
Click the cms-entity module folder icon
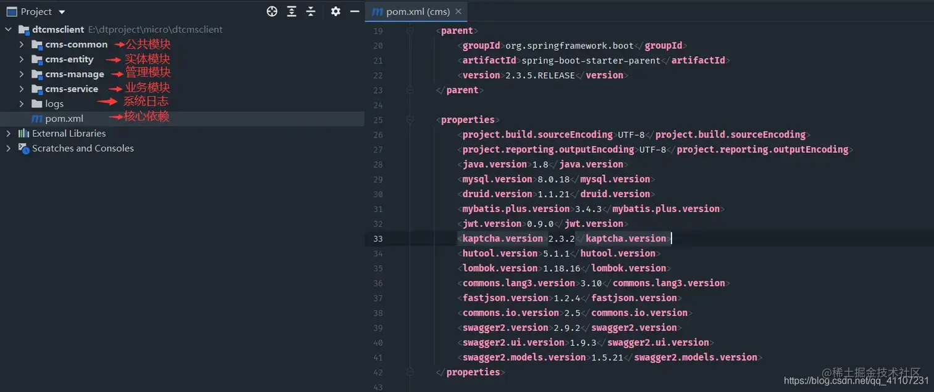coord(37,59)
